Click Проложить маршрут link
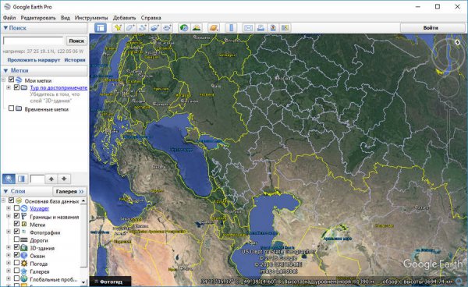 34,60
